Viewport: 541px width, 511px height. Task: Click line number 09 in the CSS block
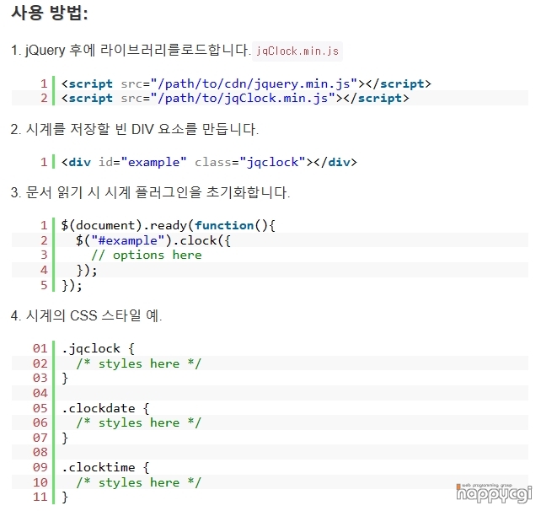coord(40,467)
